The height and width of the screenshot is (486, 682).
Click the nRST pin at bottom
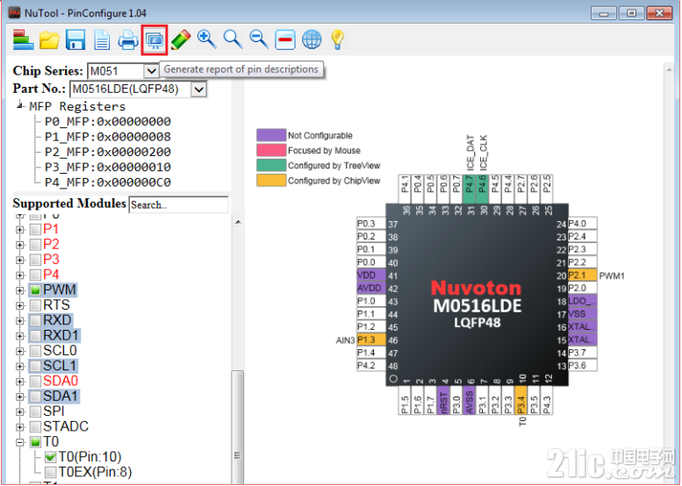(443, 400)
